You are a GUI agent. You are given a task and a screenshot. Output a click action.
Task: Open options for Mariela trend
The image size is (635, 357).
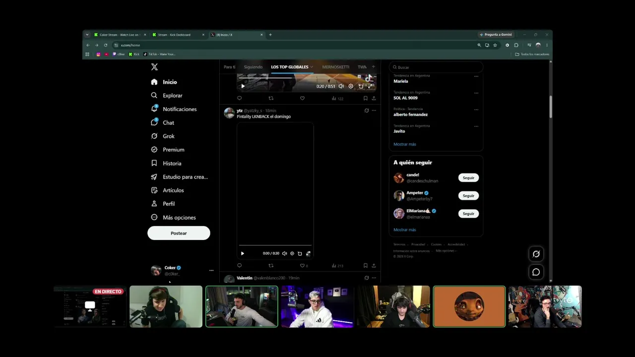pos(476,76)
